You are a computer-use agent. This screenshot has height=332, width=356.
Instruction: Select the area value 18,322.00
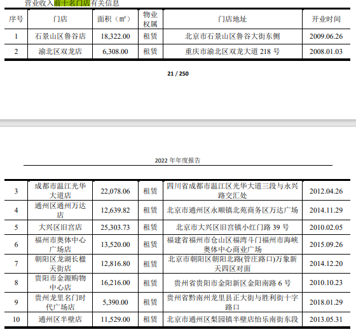pyautogui.click(x=115, y=36)
